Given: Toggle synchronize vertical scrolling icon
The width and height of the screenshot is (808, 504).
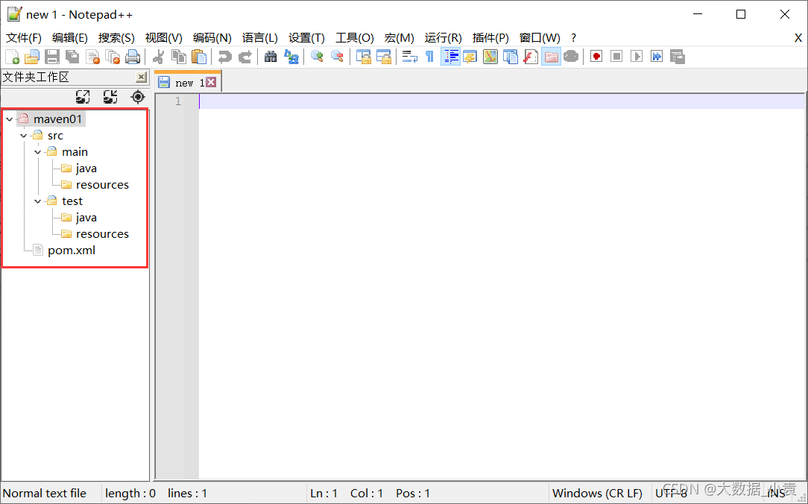Looking at the screenshot, I should click(x=363, y=57).
